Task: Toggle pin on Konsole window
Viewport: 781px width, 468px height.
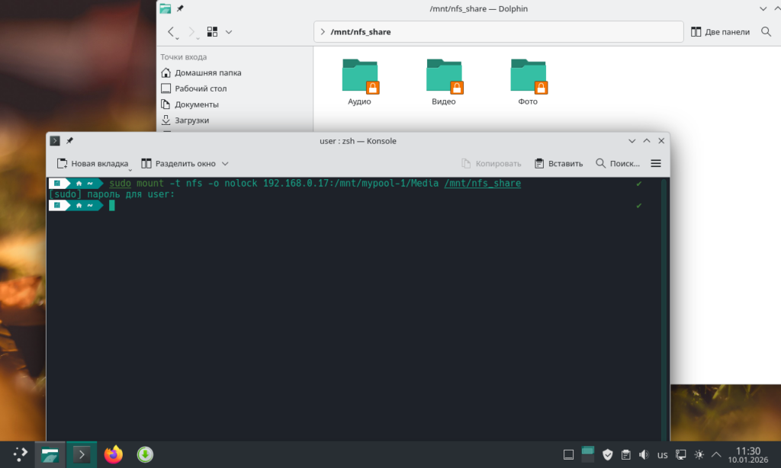Action: [x=69, y=141]
